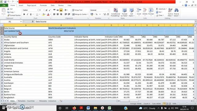Open the Fill Color dropdown arrow
The width and height of the screenshot is (197, 111).
(x=46, y=14)
